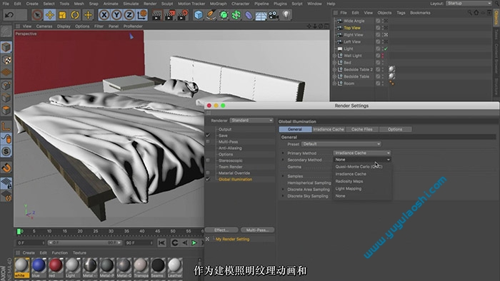
Task: Toggle X axis lock
Action: 104,15
